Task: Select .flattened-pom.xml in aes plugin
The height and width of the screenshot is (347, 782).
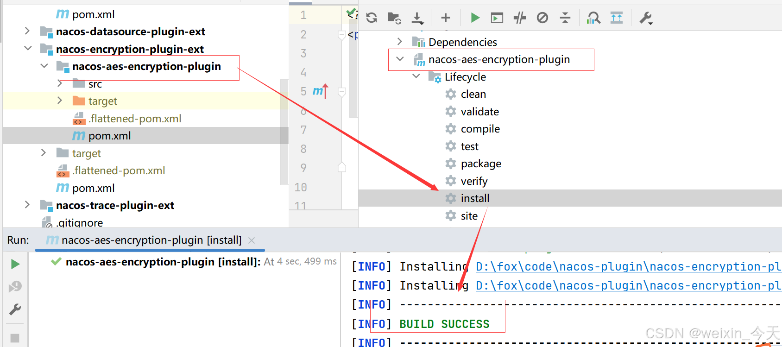Action: click(x=135, y=119)
